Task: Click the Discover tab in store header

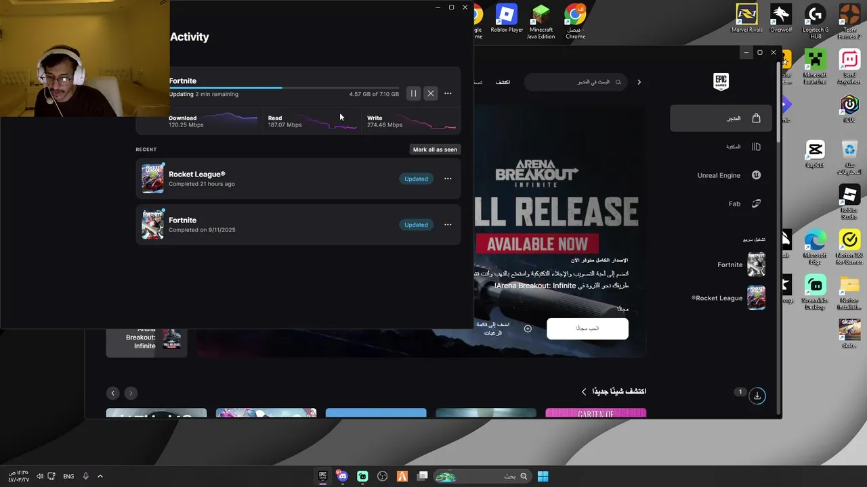Action: click(x=503, y=82)
